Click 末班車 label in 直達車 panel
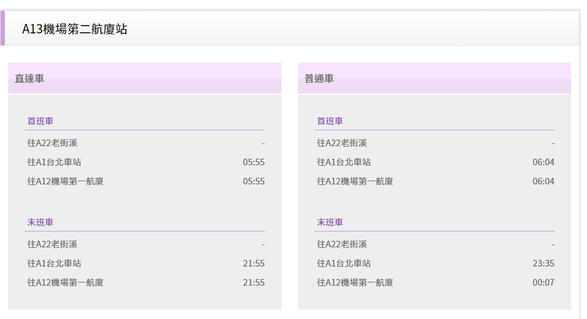 click(41, 222)
